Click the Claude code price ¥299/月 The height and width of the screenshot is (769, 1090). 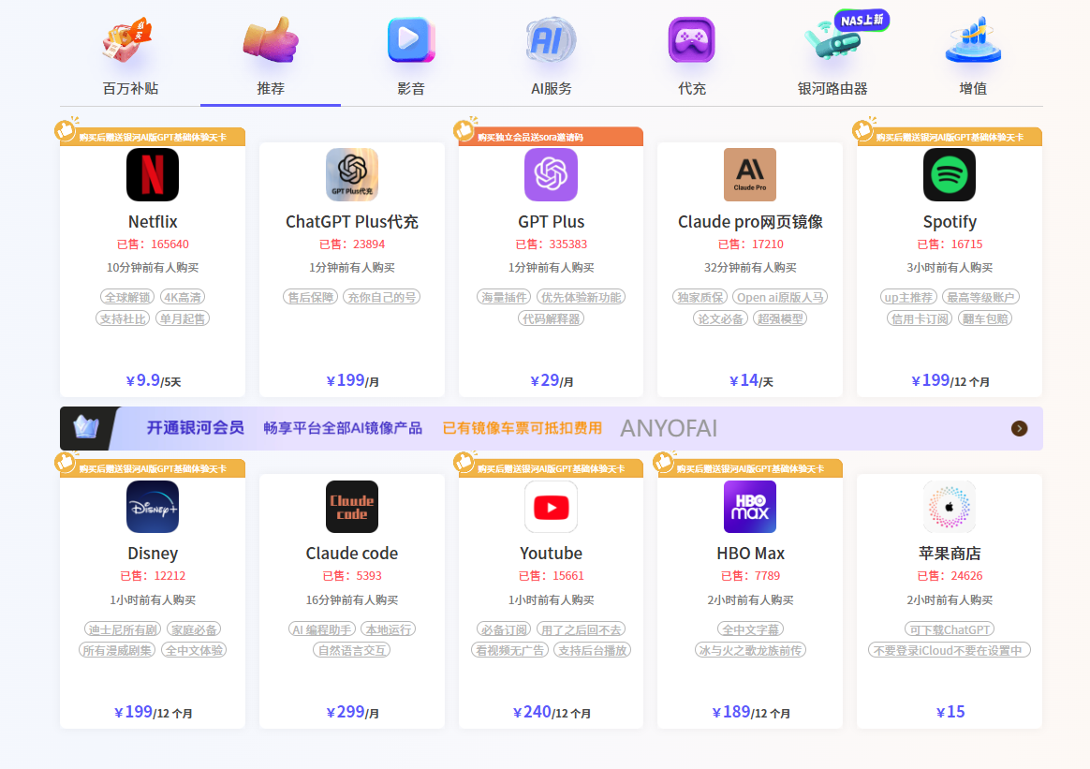point(352,712)
